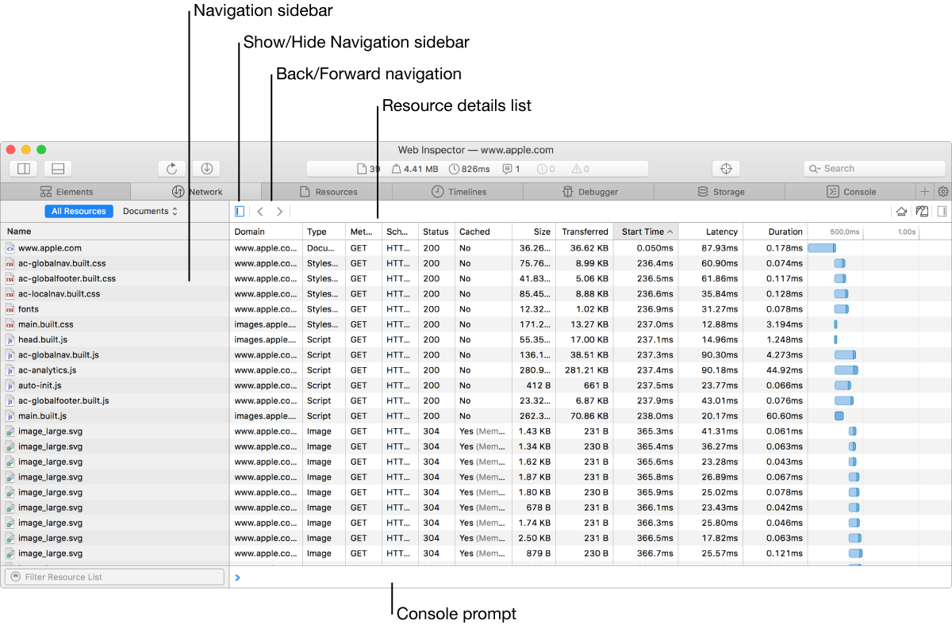Select ac-analytics.js script
Screen dimensions: 952x628
[114, 370]
